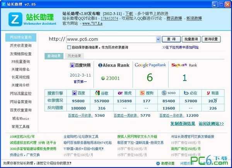The image size is (232, 168).
Task: Click the green globe icon beside 23001
Action: coord(103,78)
